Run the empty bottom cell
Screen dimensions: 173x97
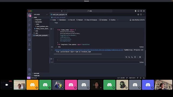(x=51, y=59)
